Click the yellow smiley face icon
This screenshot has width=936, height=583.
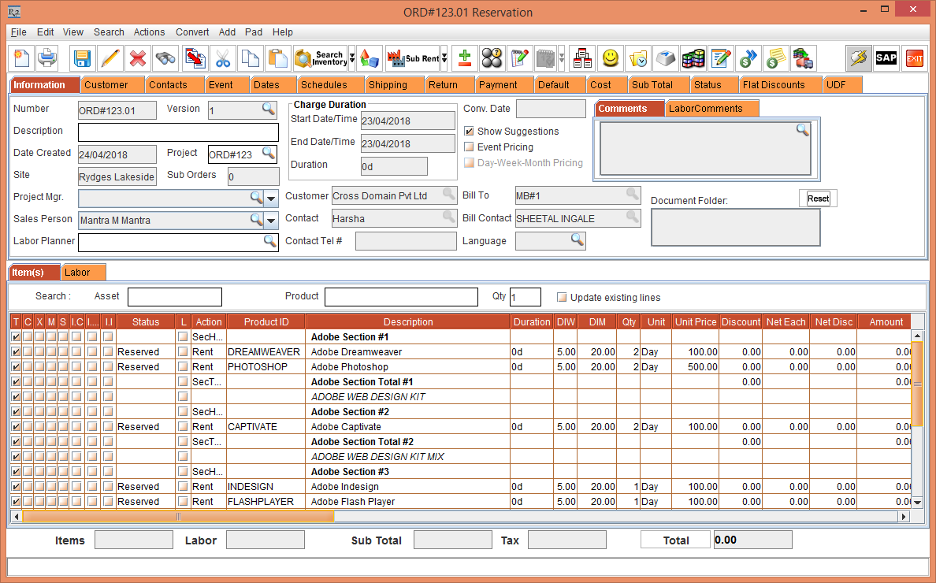[610, 58]
